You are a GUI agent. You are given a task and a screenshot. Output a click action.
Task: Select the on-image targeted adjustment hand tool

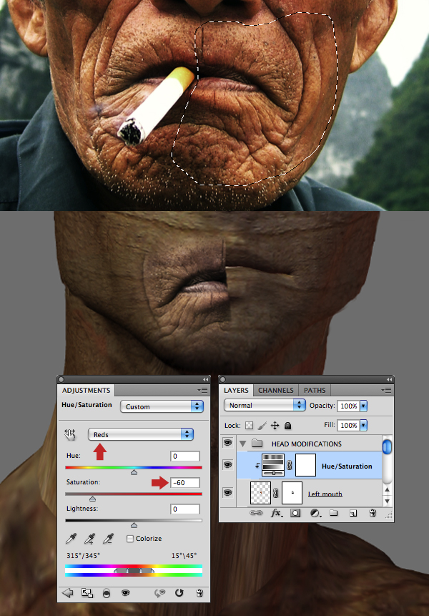pyautogui.click(x=70, y=434)
